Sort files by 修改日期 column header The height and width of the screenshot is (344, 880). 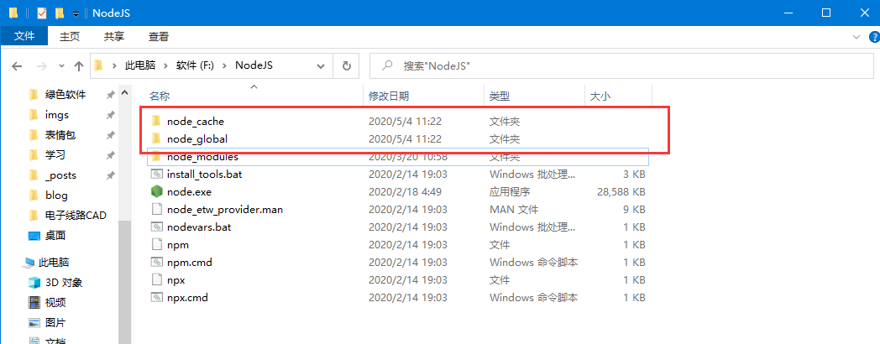(389, 96)
